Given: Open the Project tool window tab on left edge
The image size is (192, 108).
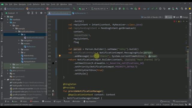Looking at the screenshot, I should (x=2, y=16).
